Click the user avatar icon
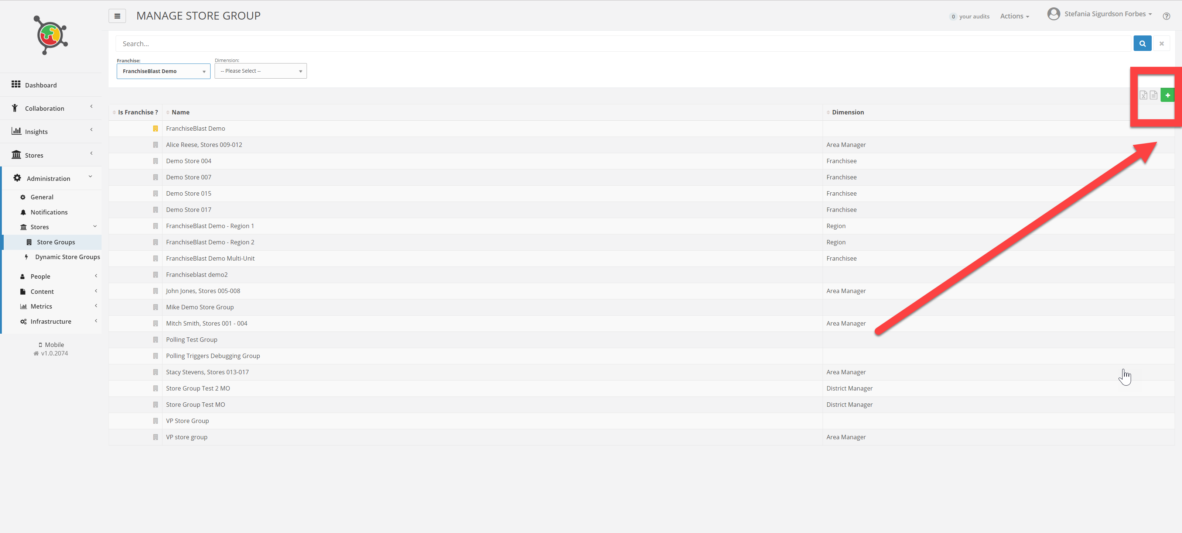The image size is (1182, 533). point(1053,14)
